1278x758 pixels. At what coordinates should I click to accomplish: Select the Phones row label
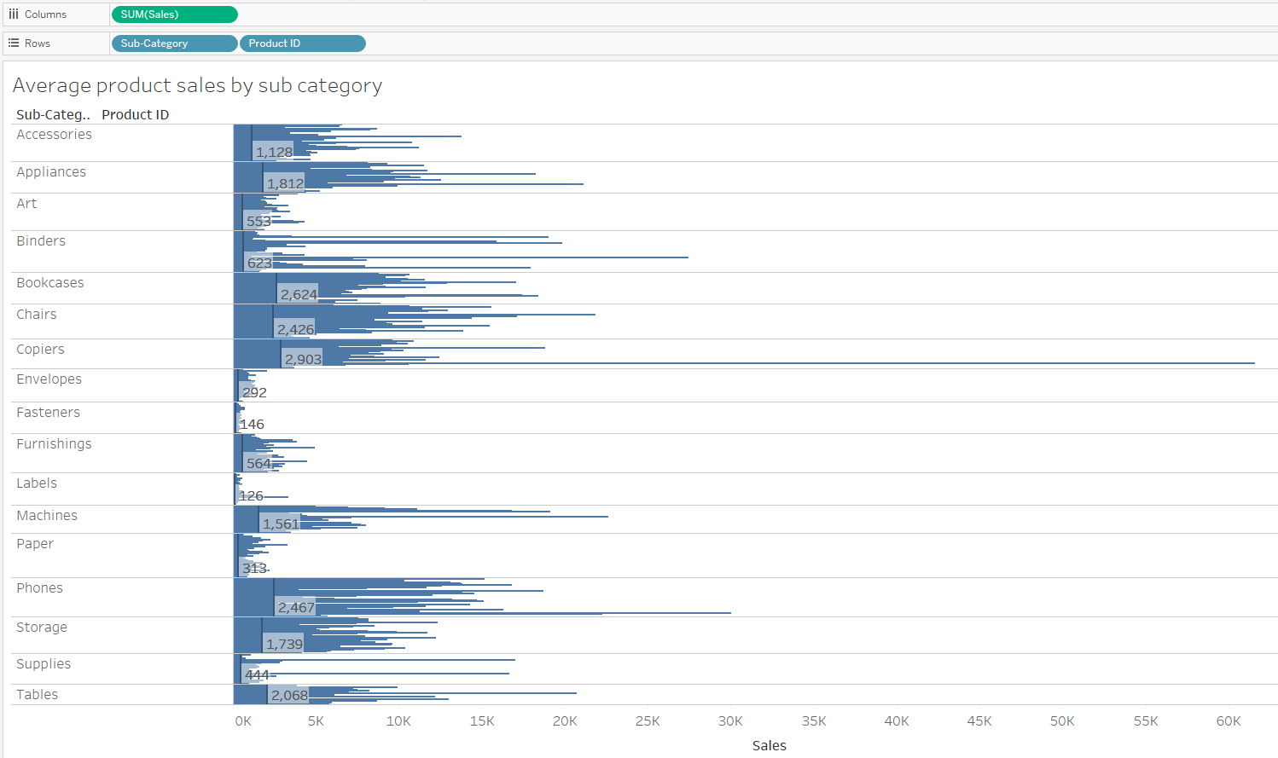tap(39, 587)
